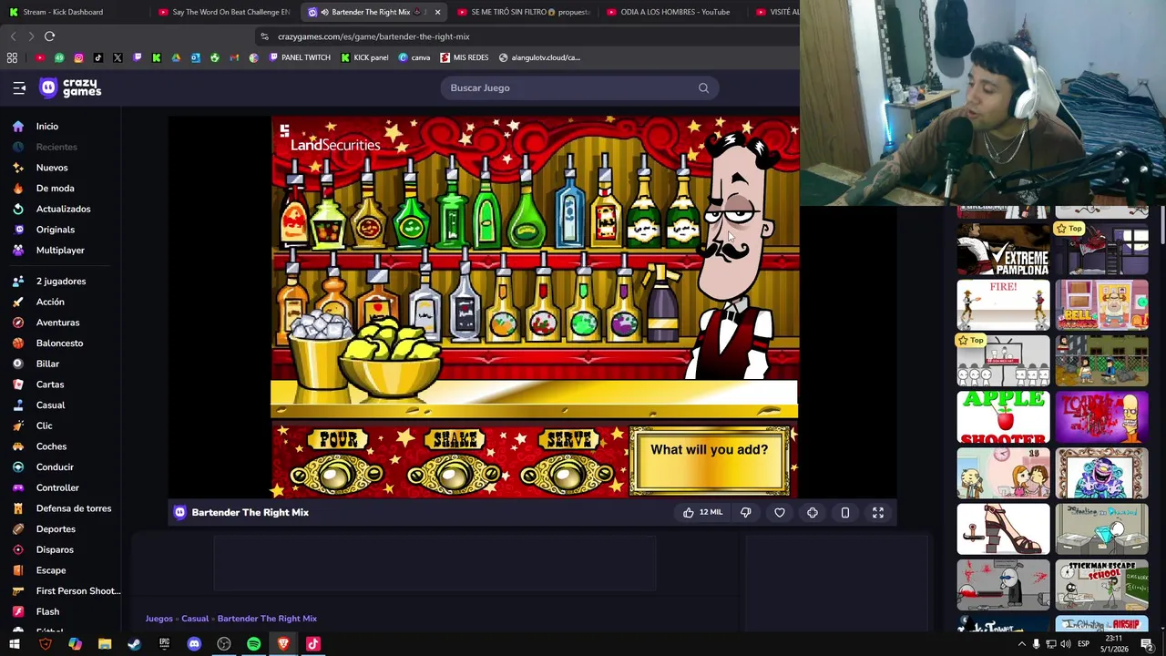Open the TikTok bookmark icon
Image resolution: width=1166 pixels, height=656 pixels.
pyautogui.click(x=98, y=57)
